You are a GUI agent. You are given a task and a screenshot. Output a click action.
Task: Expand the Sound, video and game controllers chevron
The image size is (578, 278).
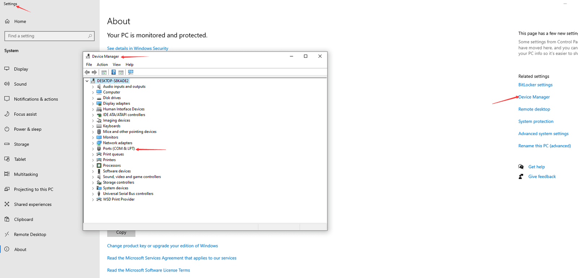pyautogui.click(x=93, y=177)
